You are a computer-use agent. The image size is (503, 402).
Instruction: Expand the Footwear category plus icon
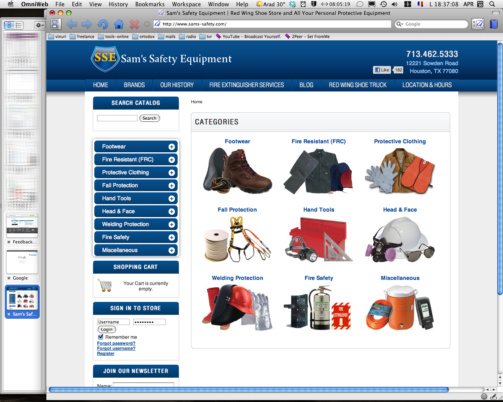coord(171,147)
